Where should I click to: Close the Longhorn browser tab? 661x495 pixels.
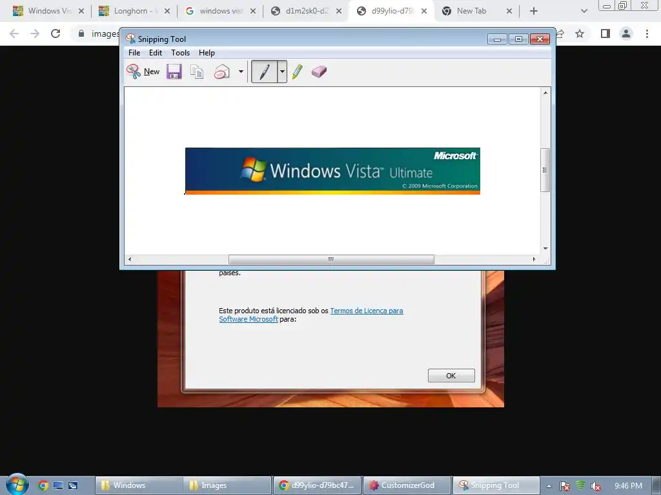pyautogui.click(x=167, y=12)
